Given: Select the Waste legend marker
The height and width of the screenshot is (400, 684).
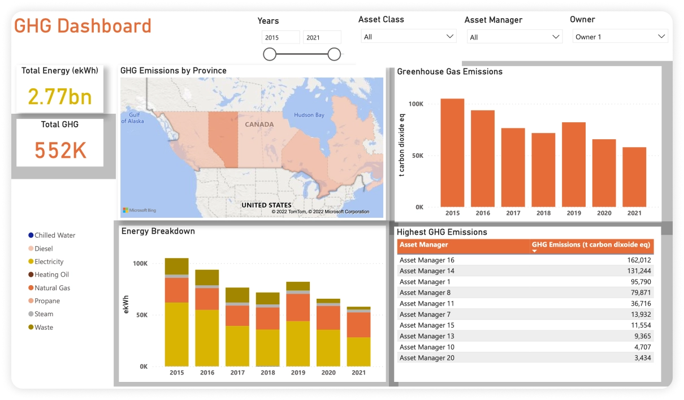Looking at the screenshot, I should pyautogui.click(x=31, y=327).
